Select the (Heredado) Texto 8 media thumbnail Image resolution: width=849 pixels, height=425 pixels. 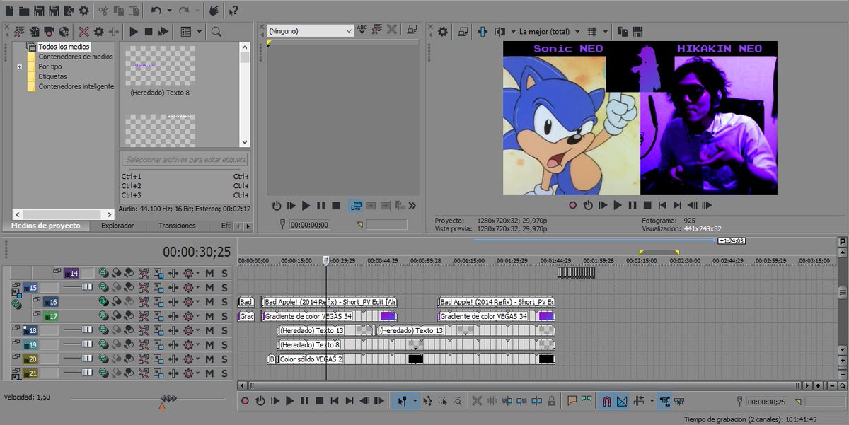(x=161, y=65)
